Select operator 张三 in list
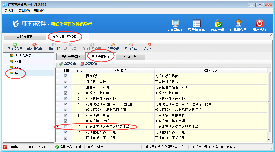This screenshot has width=275, height=152. [x=18, y=67]
